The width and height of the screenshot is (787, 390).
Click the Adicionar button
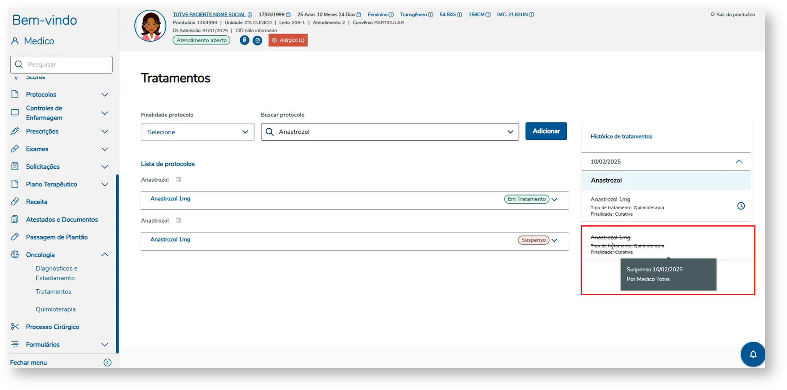[x=546, y=131]
